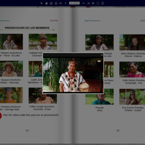Open the page thumbnails grid view
The image size is (145, 145).
[x=46, y=3]
